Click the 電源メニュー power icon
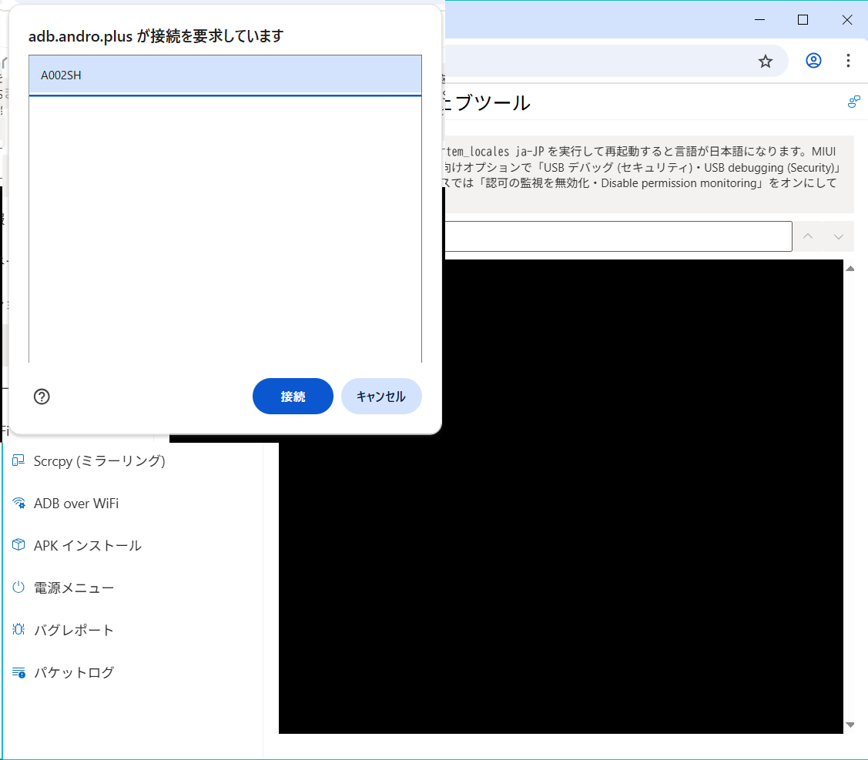This screenshot has height=760, width=868. pyautogui.click(x=18, y=588)
